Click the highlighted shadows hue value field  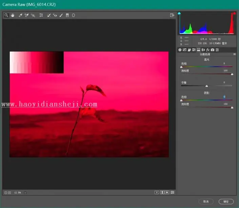tap(224, 97)
